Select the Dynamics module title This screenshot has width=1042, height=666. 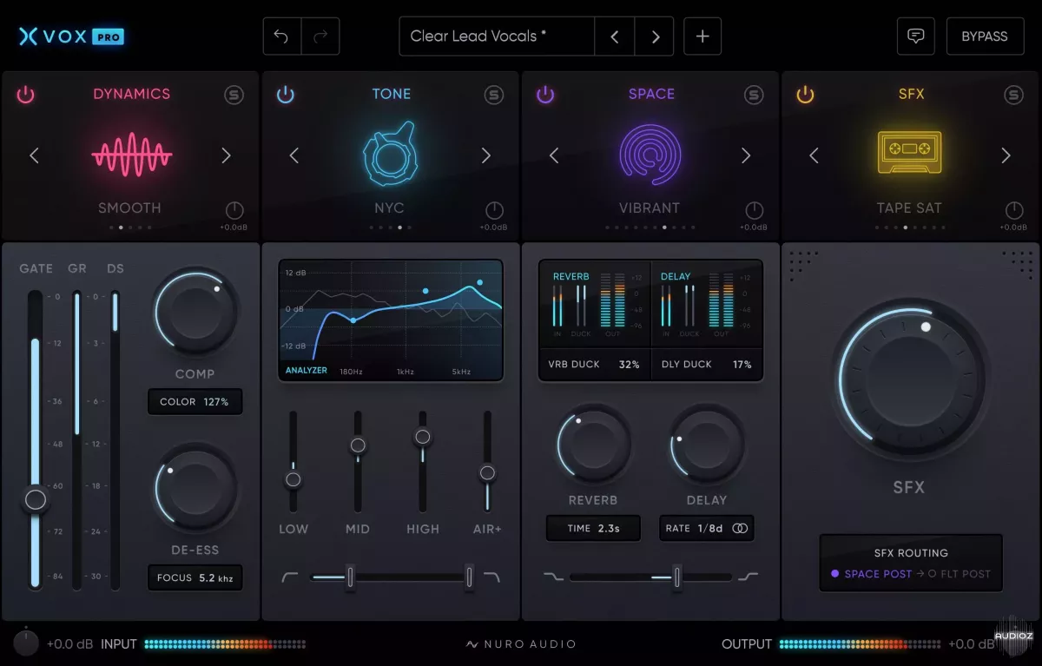pos(131,94)
